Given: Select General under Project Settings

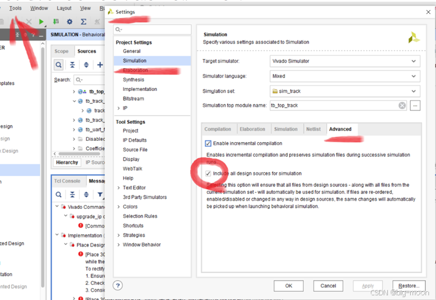Looking at the screenshot, I should click(132, 51).
